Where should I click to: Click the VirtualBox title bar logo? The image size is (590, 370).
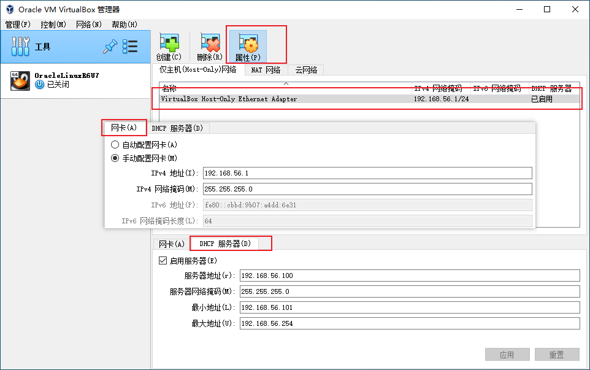[9, 9]
